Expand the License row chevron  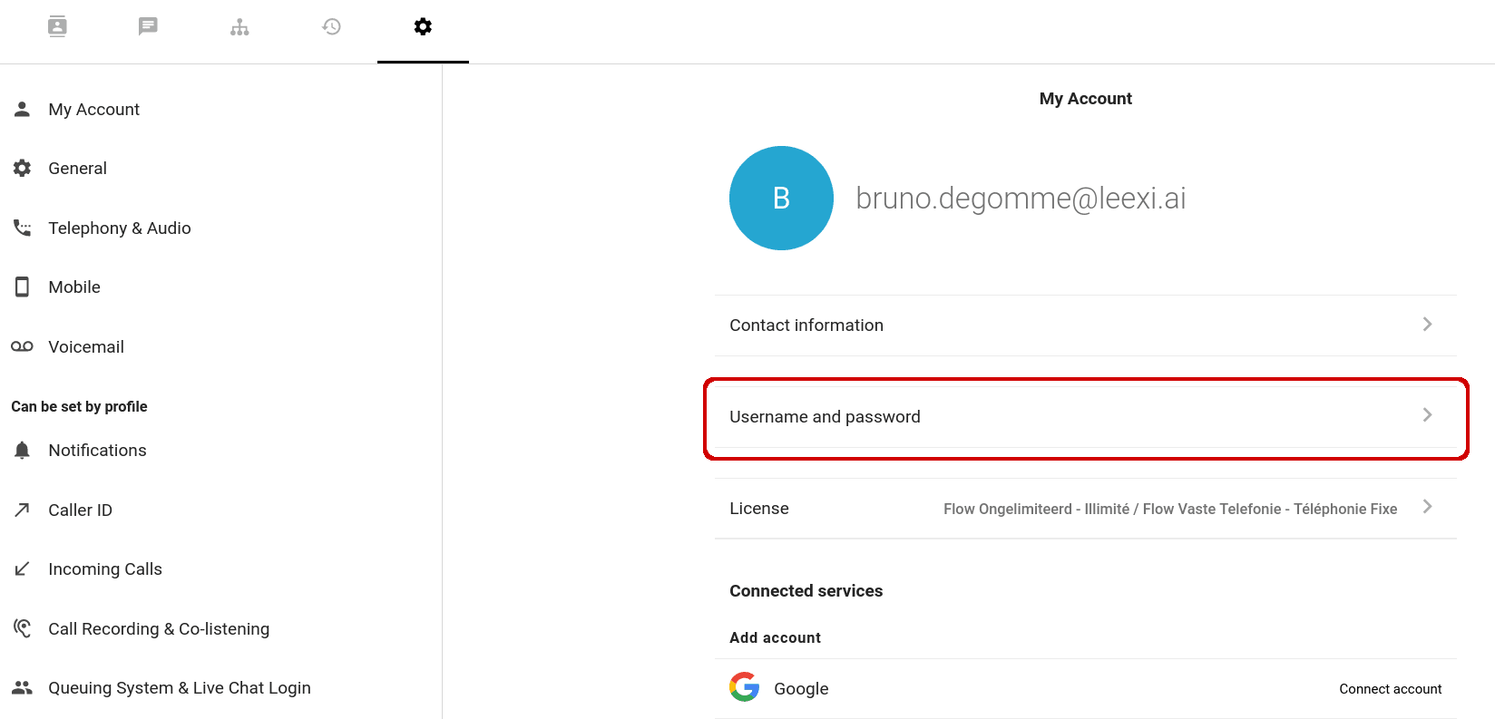tap(1427, 507)
